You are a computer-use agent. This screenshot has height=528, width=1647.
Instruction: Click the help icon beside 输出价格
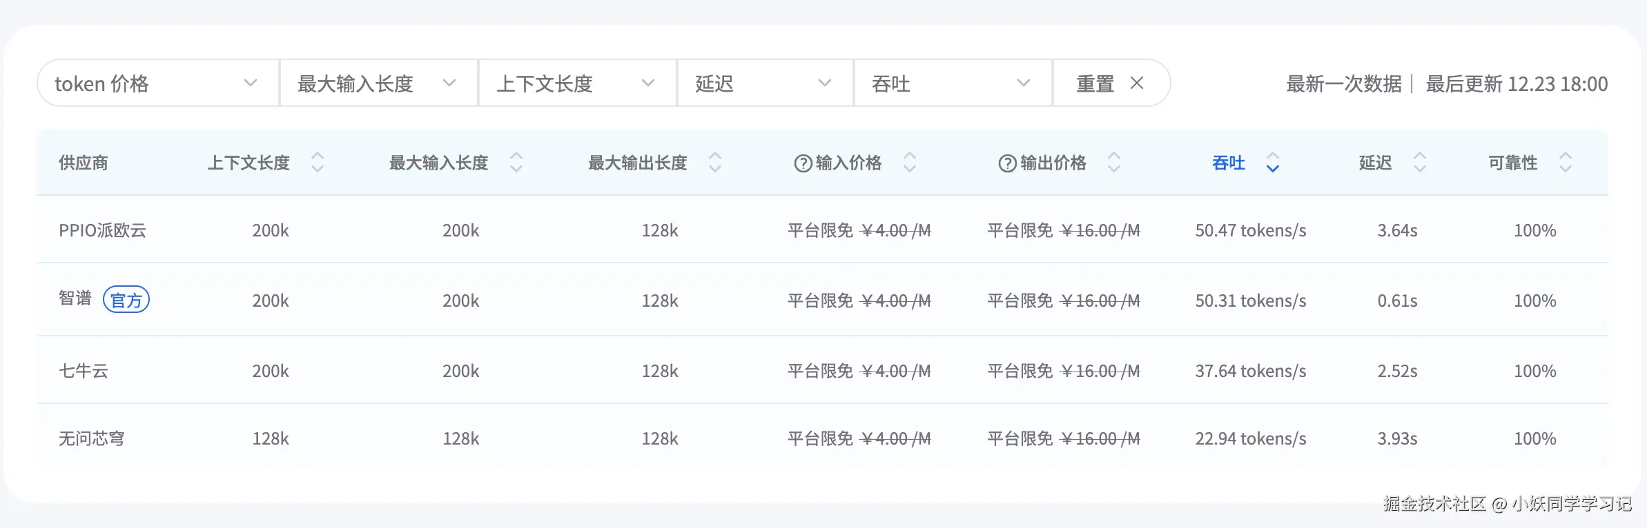(x=1007, y=163)
